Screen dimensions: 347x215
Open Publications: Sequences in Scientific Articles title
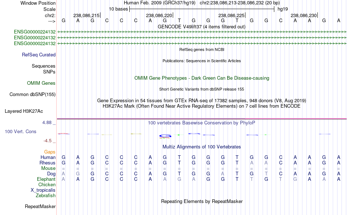click(x=202, y=61)
